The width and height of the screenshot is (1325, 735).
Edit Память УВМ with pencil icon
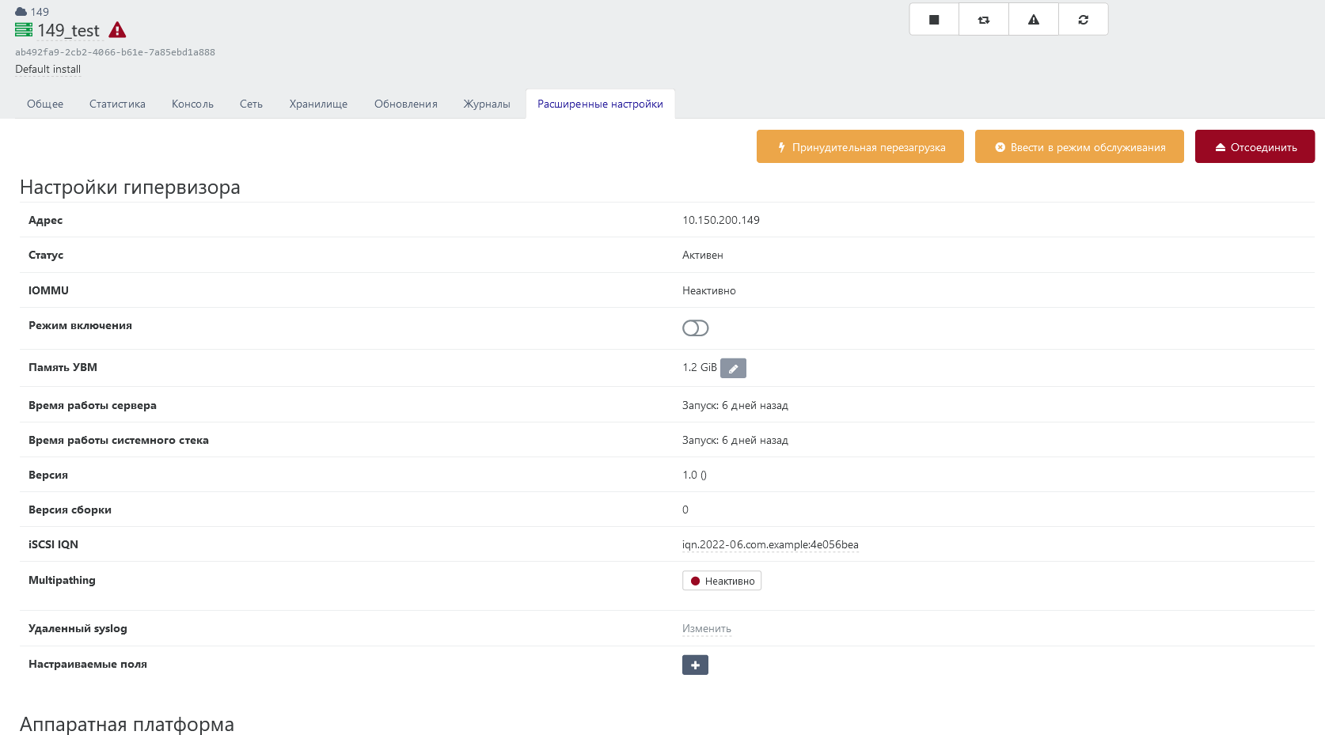click(x=733, y=368)
